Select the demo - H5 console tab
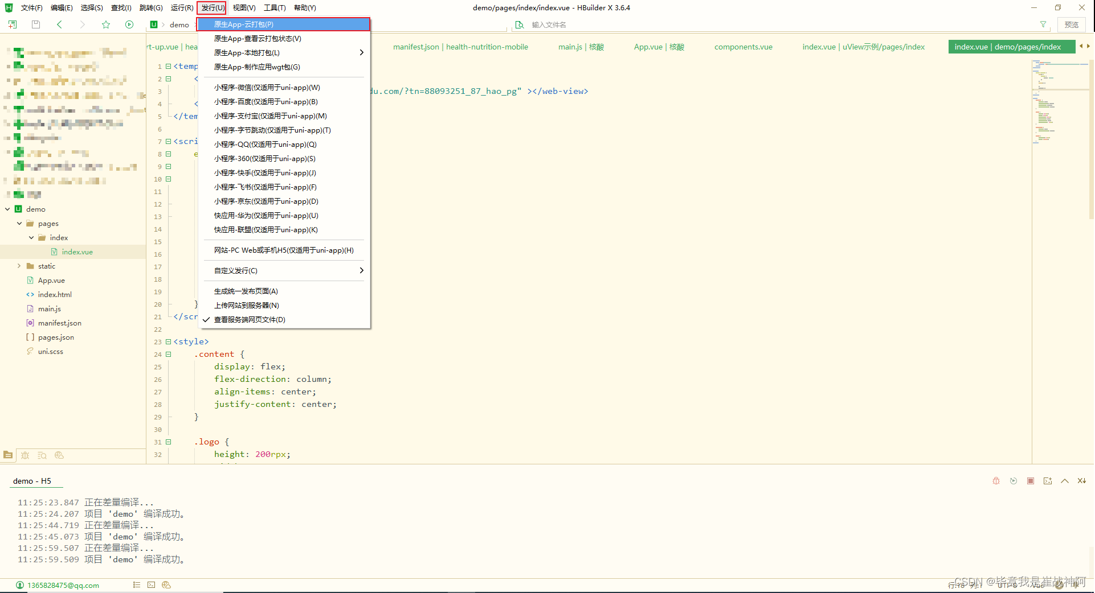1095x593 pixels. 32,481
